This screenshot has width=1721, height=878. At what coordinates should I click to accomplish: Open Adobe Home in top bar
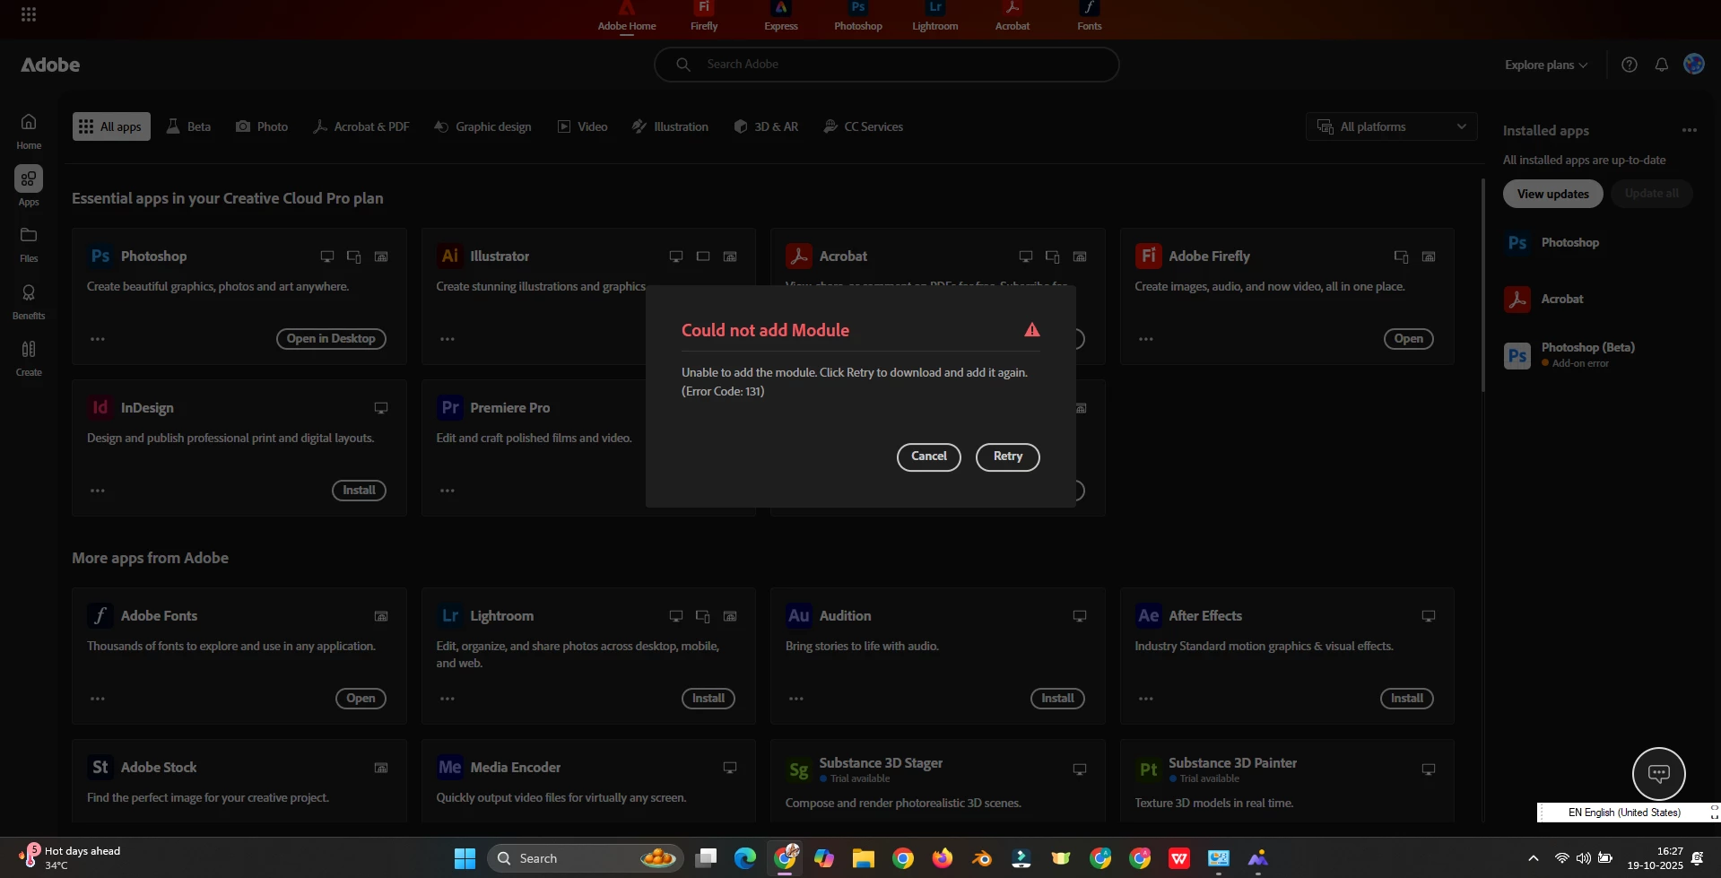[627, 16]
